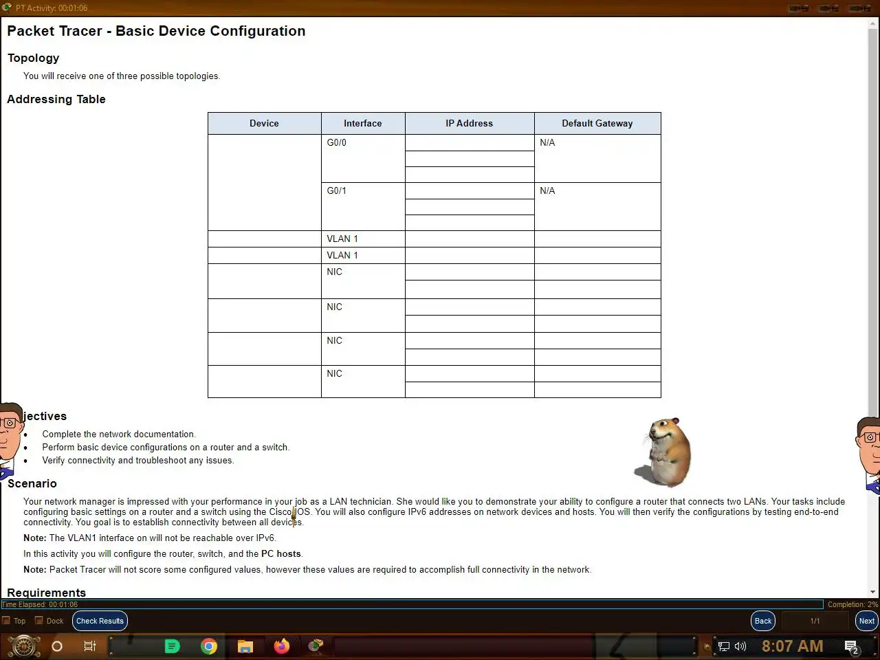Open Task View on the taskbar
Image resolution: width=880 pixels, height=660 pixels.
point(89,646)
